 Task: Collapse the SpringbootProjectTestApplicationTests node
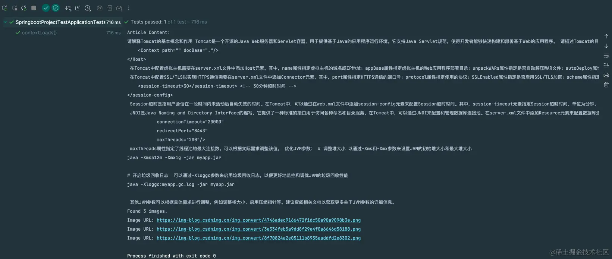pyautogui.click(x=5, y=22)
